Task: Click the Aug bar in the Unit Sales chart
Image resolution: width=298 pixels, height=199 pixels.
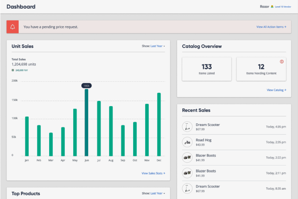Action: click(111, 131)
